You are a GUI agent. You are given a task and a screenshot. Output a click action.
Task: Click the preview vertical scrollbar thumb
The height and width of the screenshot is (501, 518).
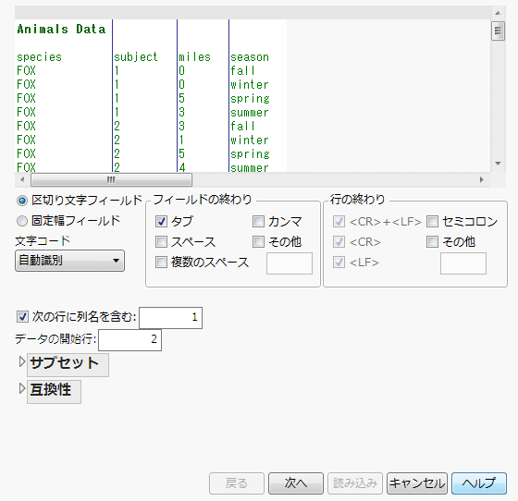coord(498,31)
